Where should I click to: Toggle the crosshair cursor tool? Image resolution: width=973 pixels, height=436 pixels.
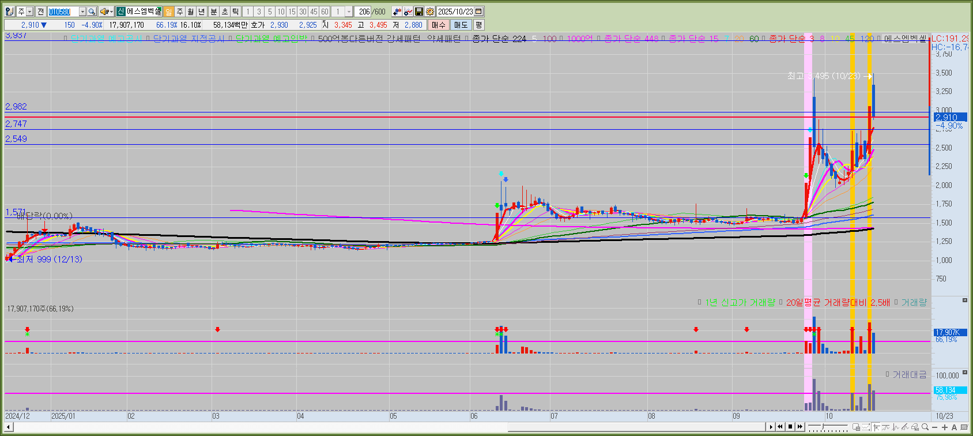876,427
